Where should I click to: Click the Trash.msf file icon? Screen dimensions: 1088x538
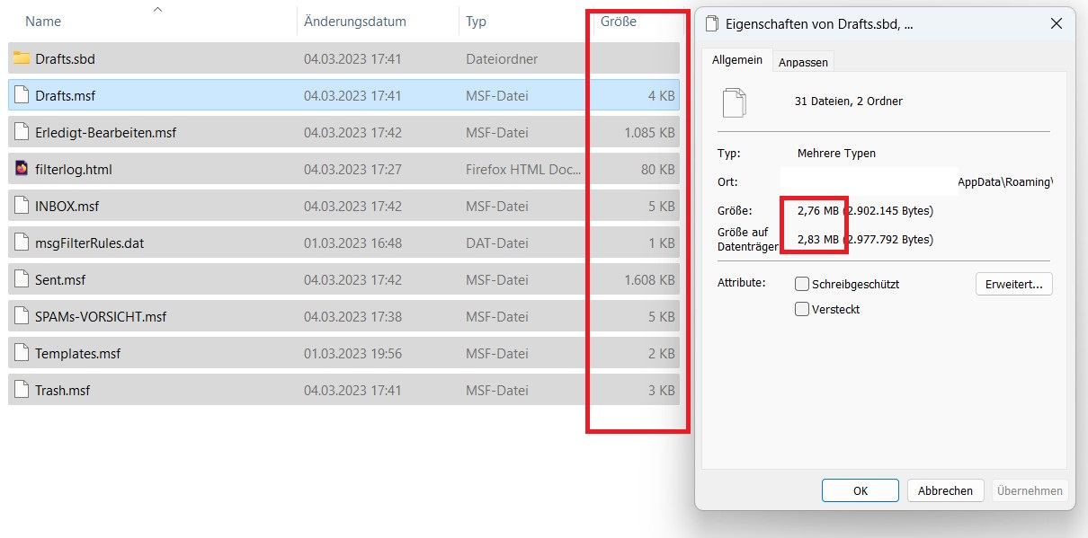click(22, 390)
